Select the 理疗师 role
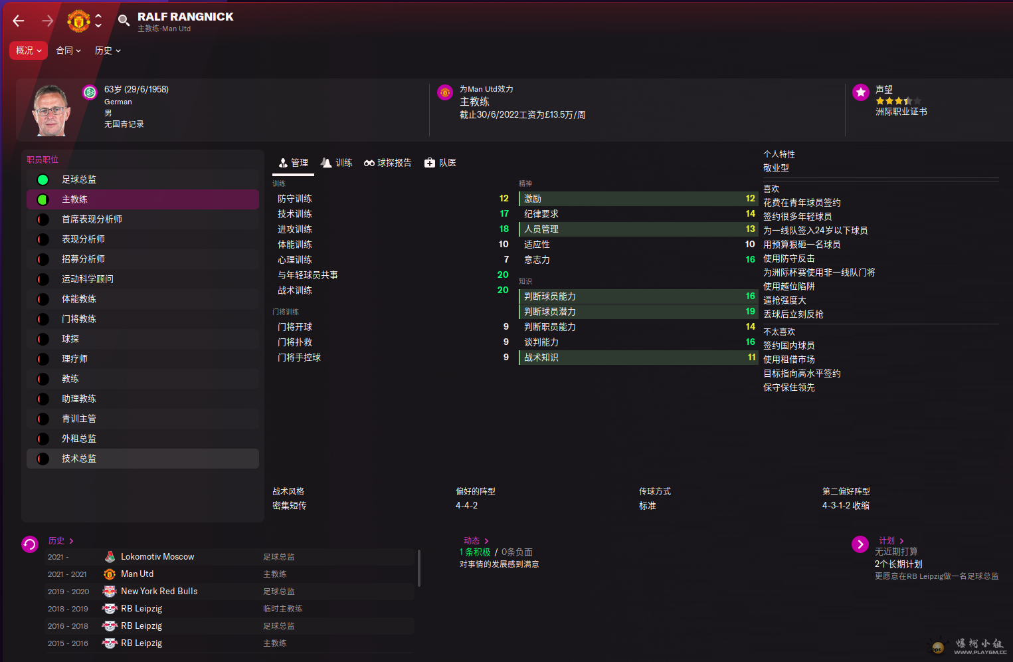Image resolution: width=1013 pixels, height=662 pixels. [143, 359]
